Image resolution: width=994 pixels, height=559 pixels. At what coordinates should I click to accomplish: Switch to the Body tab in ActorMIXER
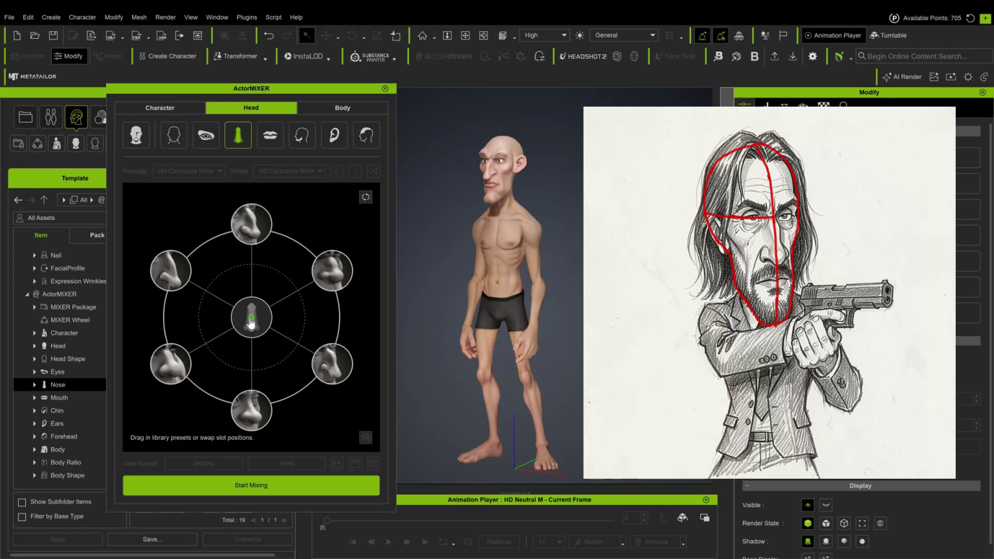[x=342, y=108]
